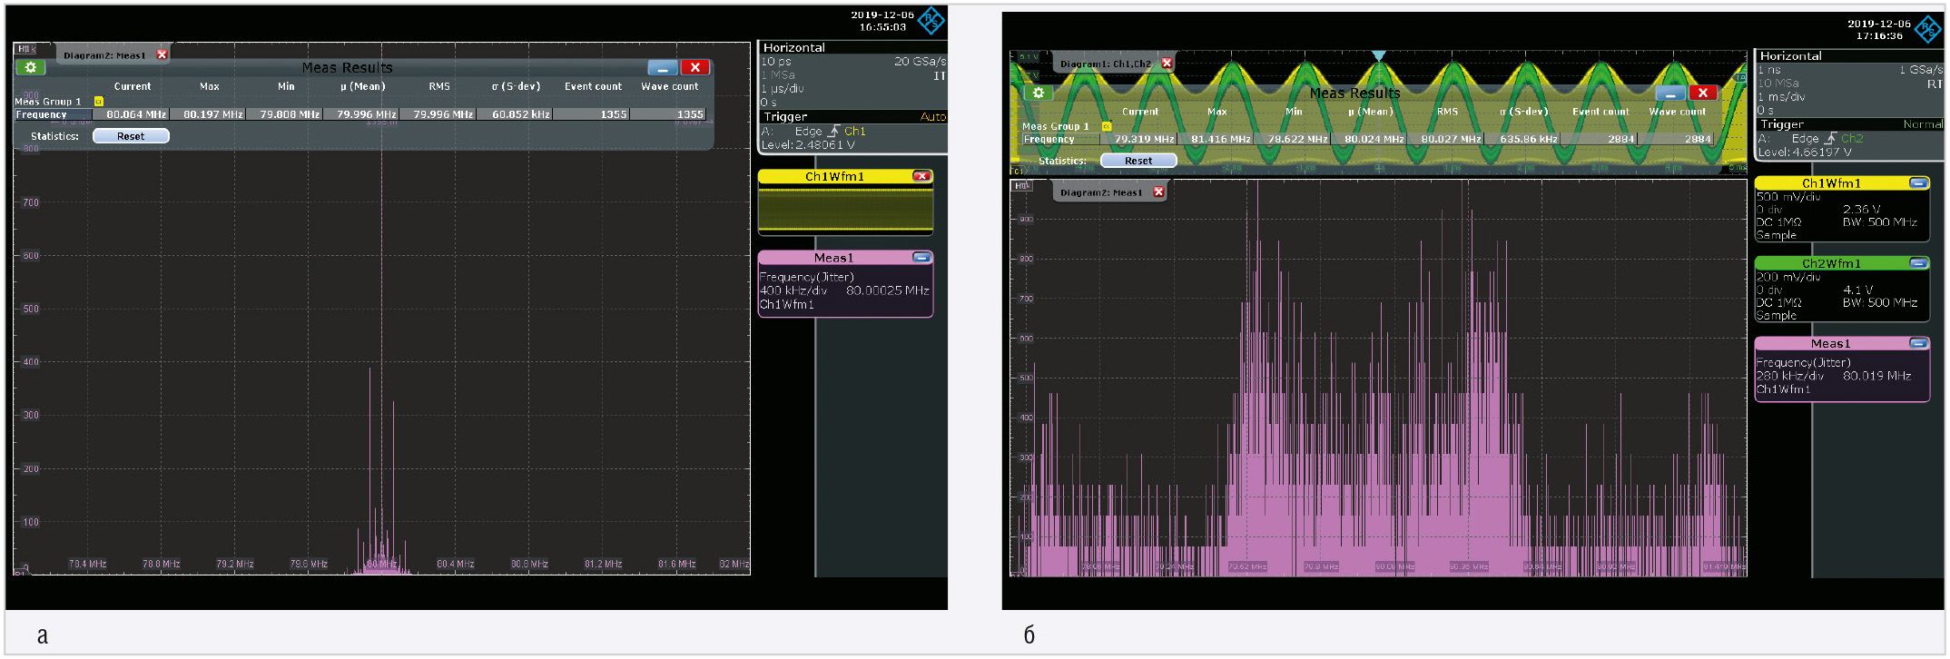Click the 20 GSa/s sample rate value
The width and height of the screenshot is (1950, 659).
tap(920, 61)
